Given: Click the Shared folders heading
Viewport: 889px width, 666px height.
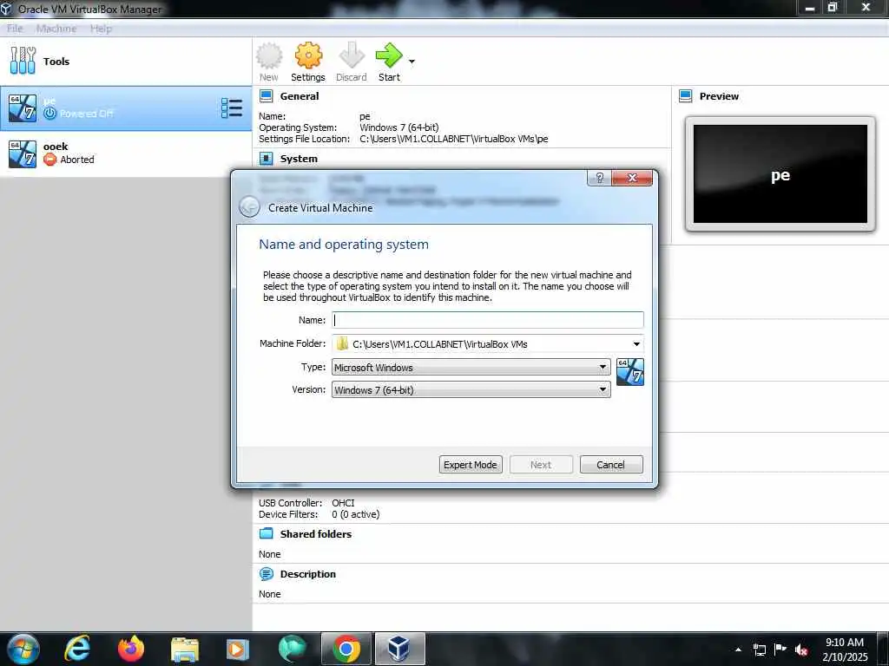Looking at the screenshot, I should tap(316, 534).
